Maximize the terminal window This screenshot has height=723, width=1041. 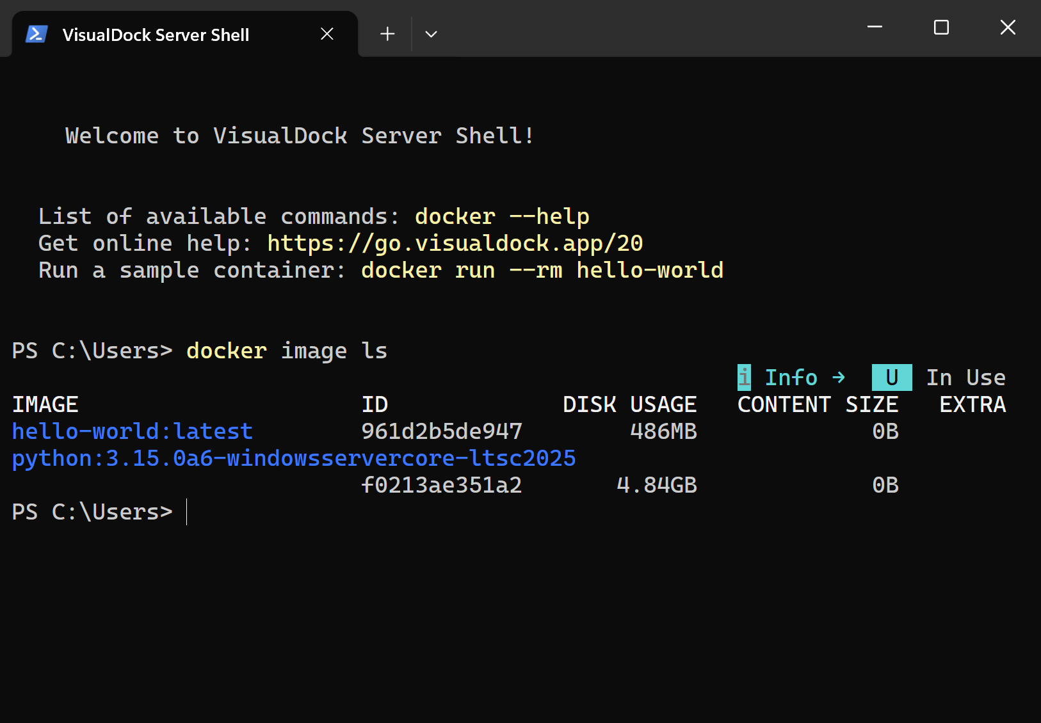click(x=941, y=28)
